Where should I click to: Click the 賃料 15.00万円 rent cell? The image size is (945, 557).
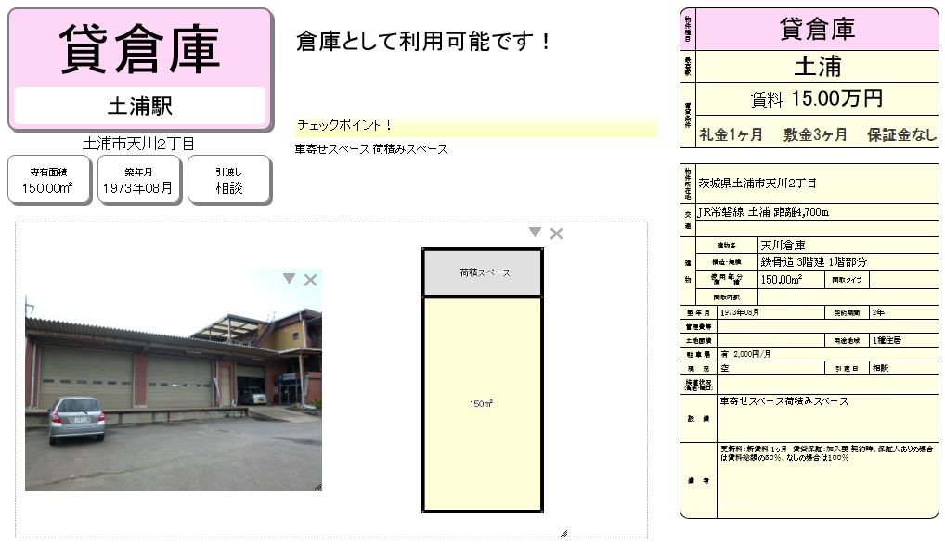pyautogui.click(x=817, y=98)
